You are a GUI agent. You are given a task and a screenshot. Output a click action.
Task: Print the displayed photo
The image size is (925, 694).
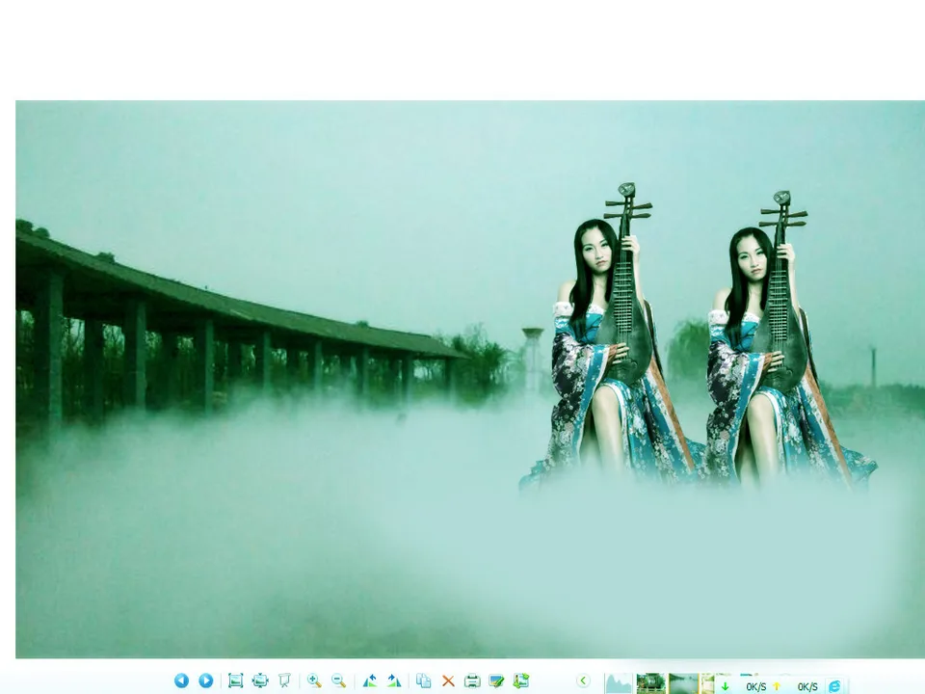(x=472, y=681)
